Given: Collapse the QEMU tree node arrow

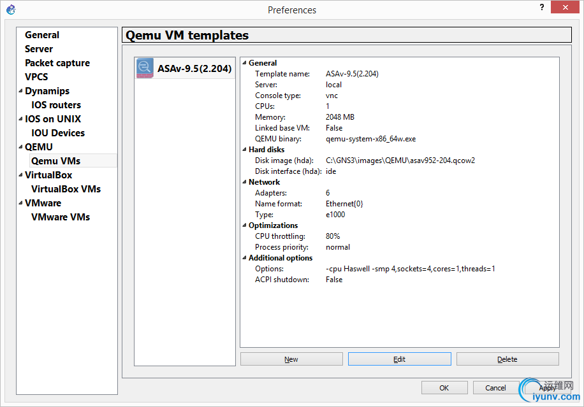Looking at the screenshot, I should [21, 147].
